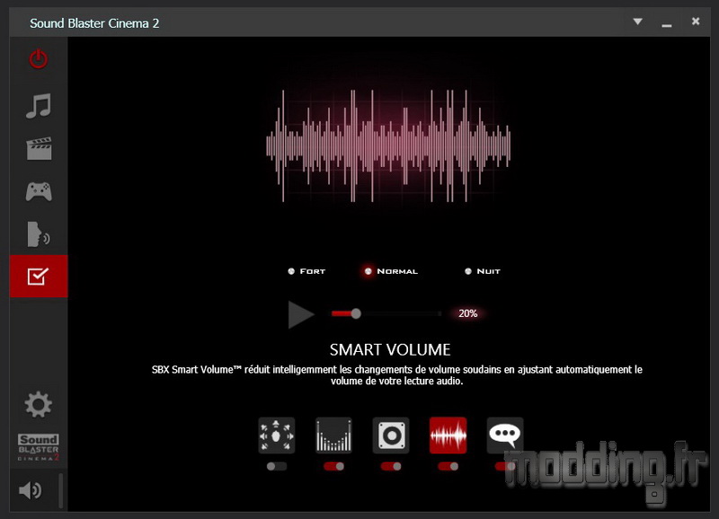Open the Dialog Plus speech-bubble icon
This screenshot has height=519, width=719.
coord(505,435)
